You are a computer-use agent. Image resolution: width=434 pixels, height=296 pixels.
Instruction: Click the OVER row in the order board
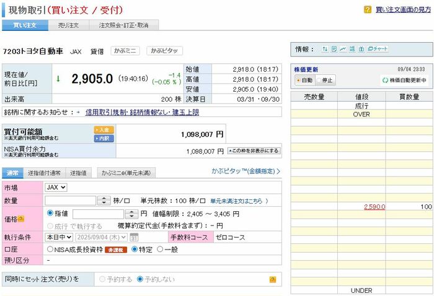point(361,114)
